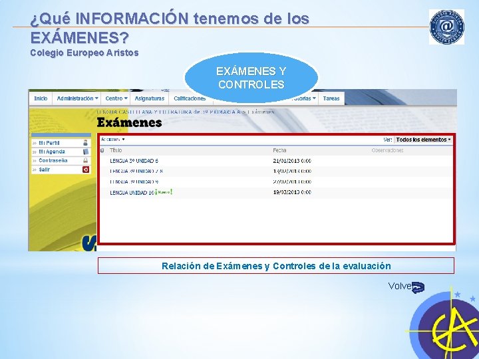479x359 pixels.
Task: Click the red Salir power icon
Action: pyautogui.click(x=86, y=170)
